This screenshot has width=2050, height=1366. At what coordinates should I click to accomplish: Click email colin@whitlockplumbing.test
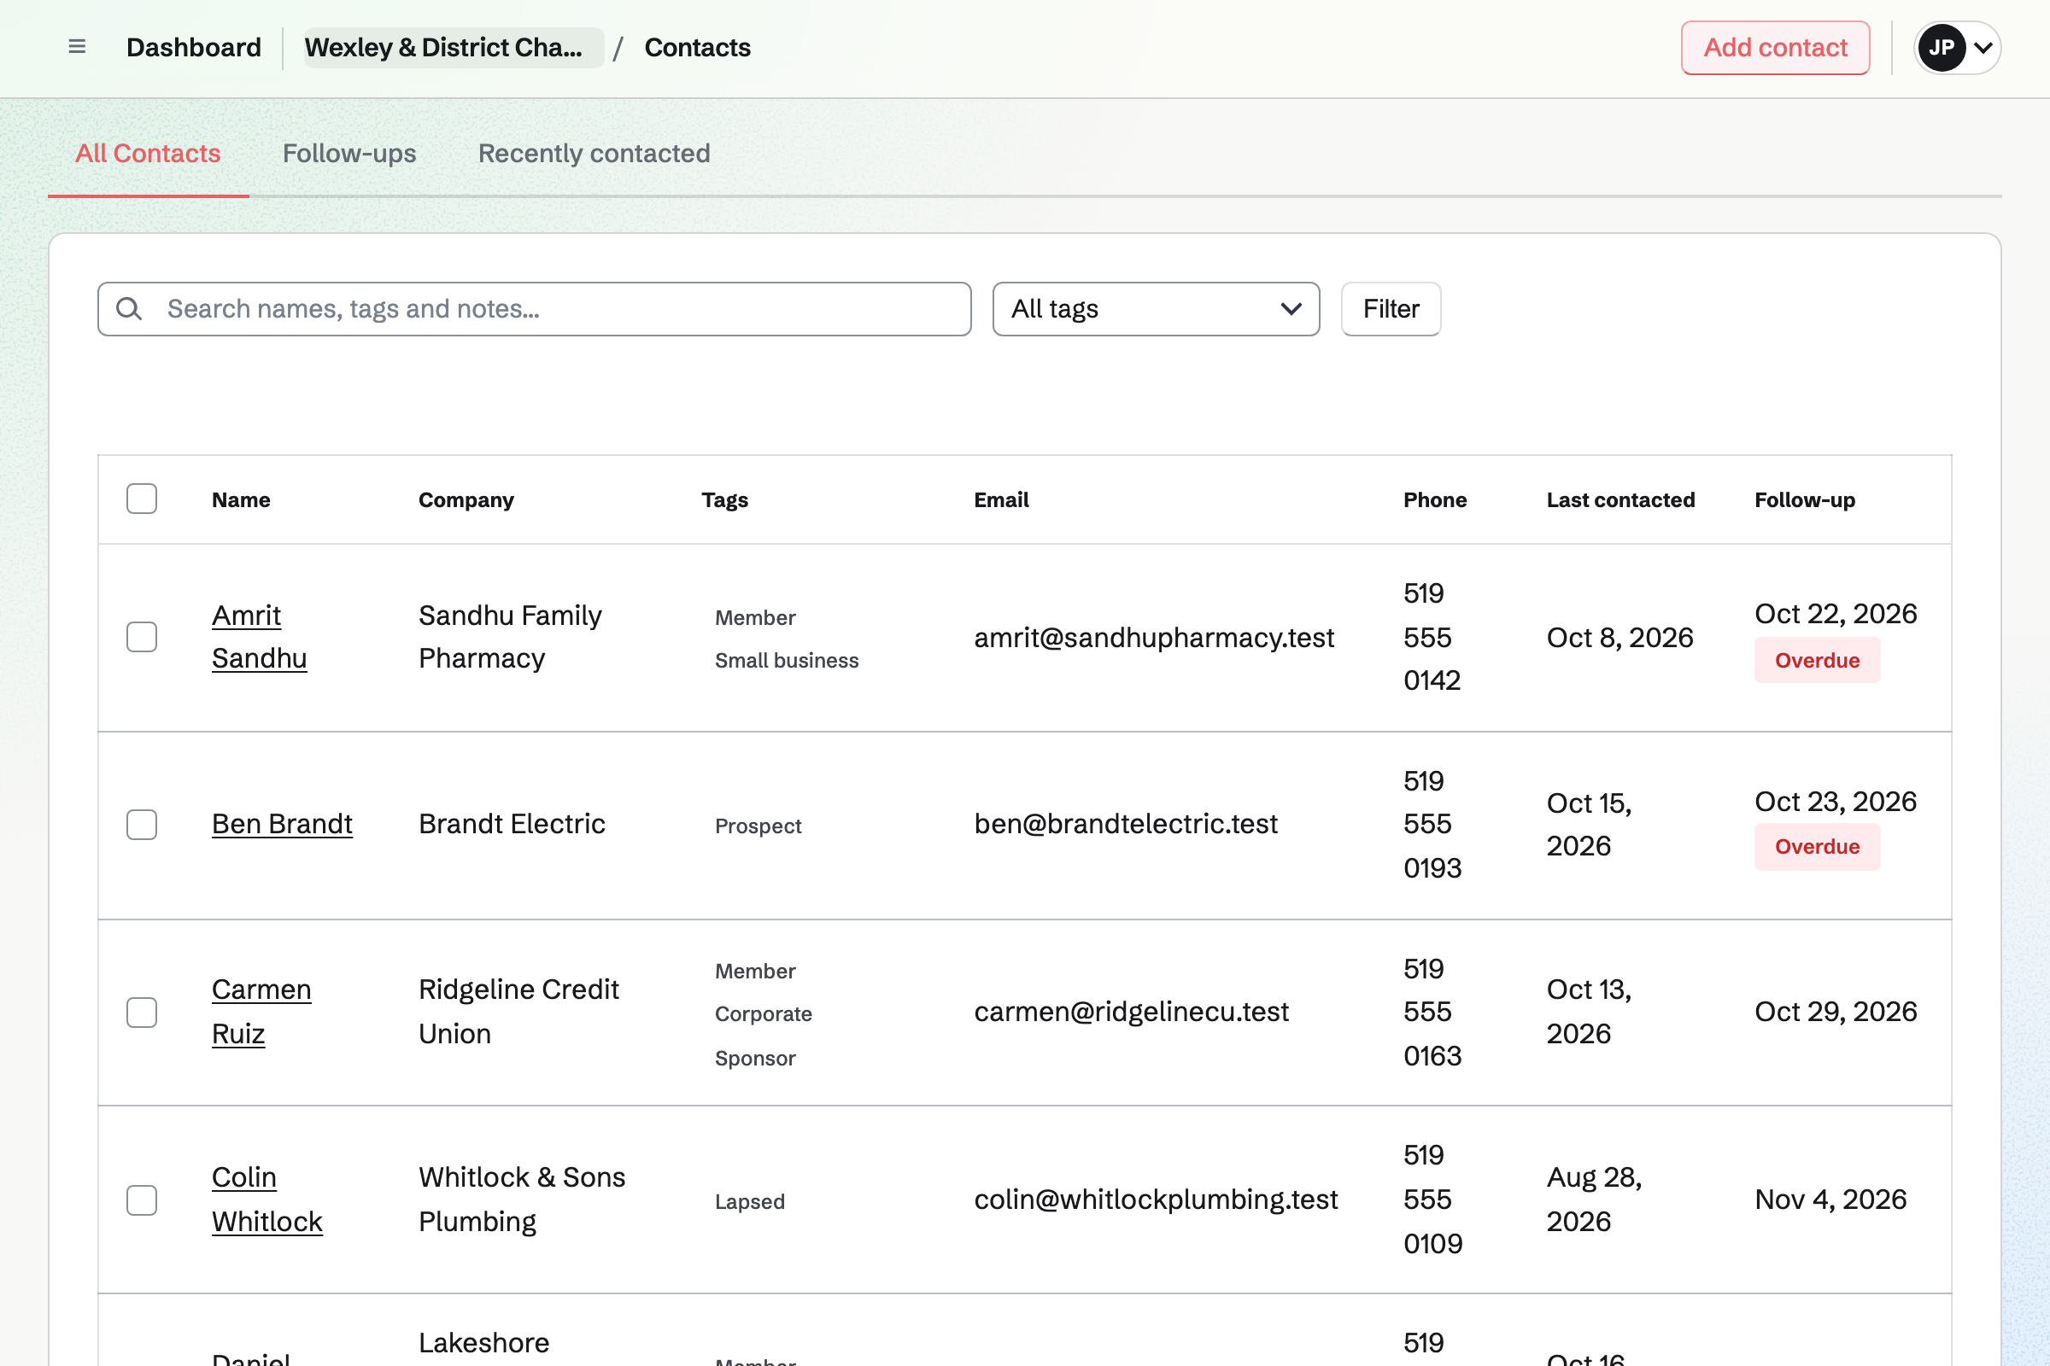(1156, 1200)
